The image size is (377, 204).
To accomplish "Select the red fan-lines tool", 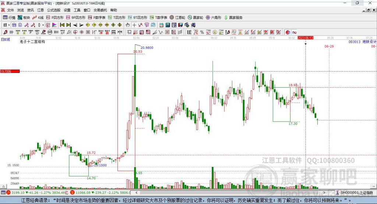I will pyautogui.click(x=135, y=32).
